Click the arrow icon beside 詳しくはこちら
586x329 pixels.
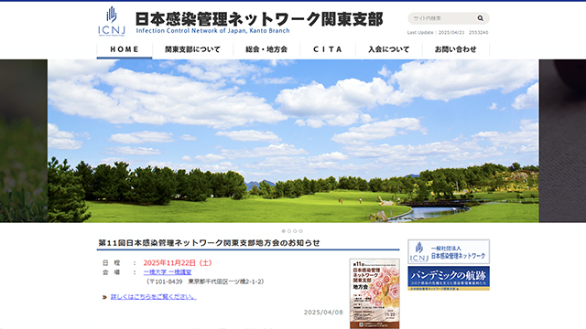click(104, 297)
